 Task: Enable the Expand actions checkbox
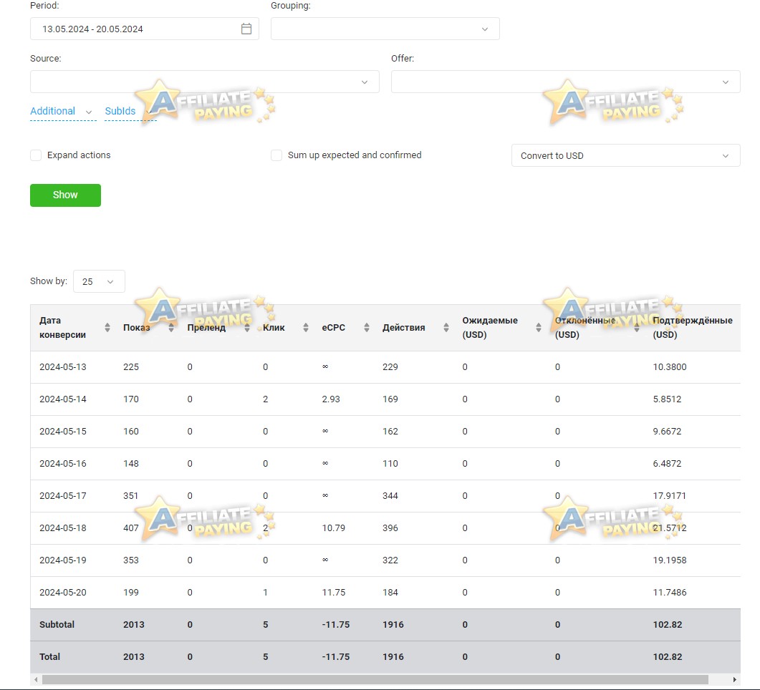36,155
